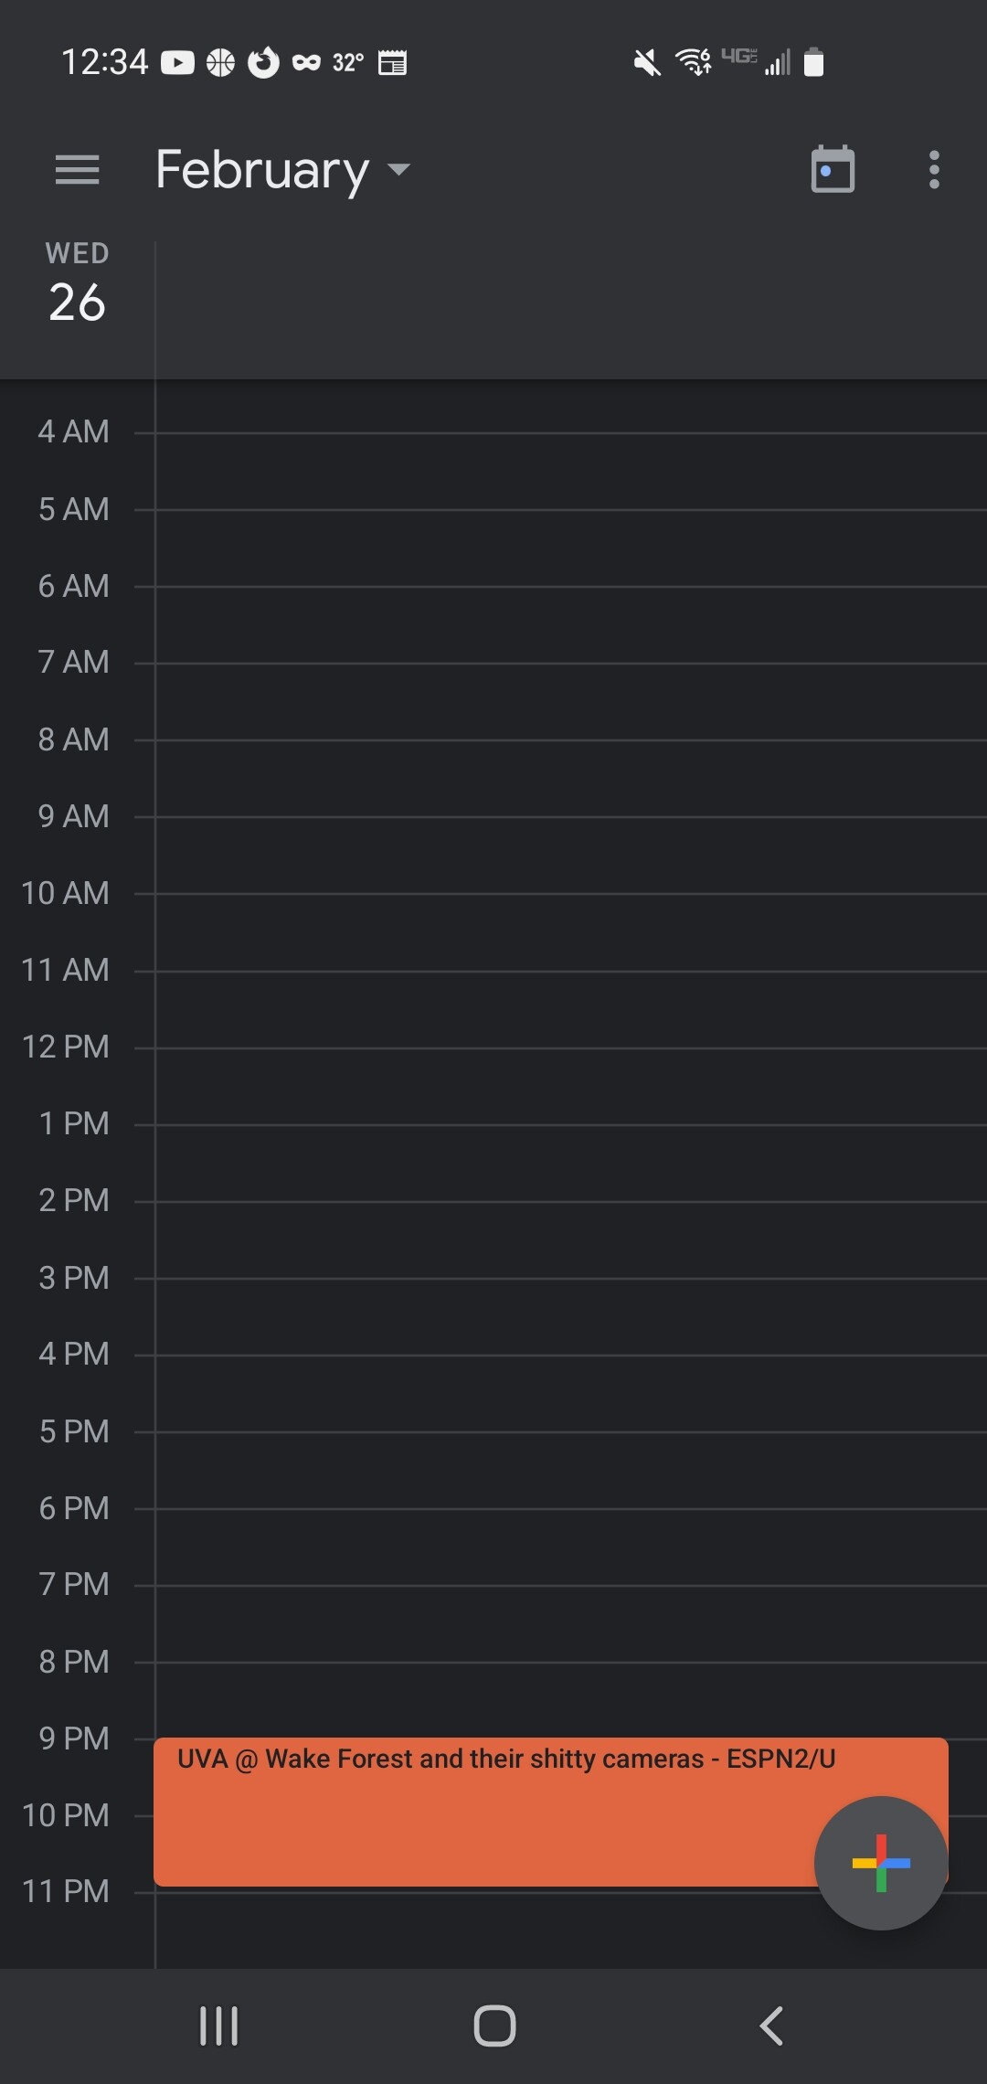Tap the 12 PM time slot label
The height and width of the screenshot is (2084, 987).
pyautogui.click(x=66, y=1047)
